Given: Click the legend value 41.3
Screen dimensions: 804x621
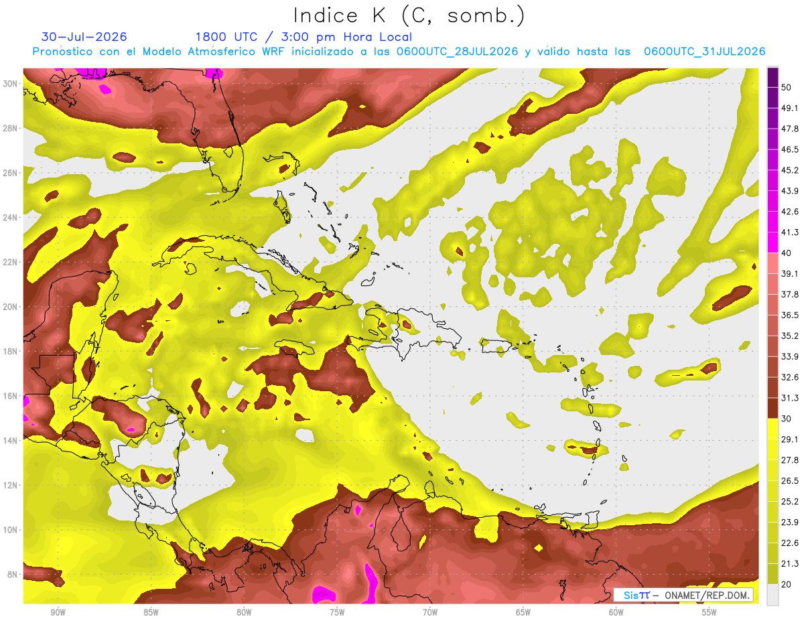Looking at the screenshot, I should [x=790, y=232].
